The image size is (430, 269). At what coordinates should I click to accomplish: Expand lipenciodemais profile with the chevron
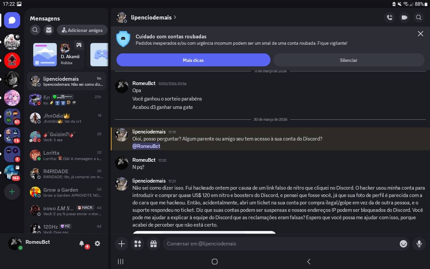coord(174,17)
